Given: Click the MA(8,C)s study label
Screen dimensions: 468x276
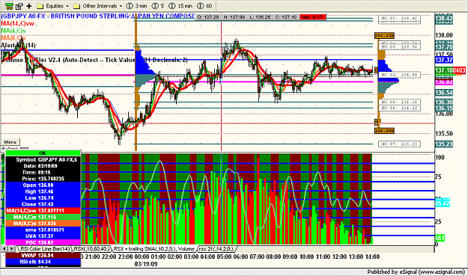Looking at the screenshot, I should click(13, 38).
